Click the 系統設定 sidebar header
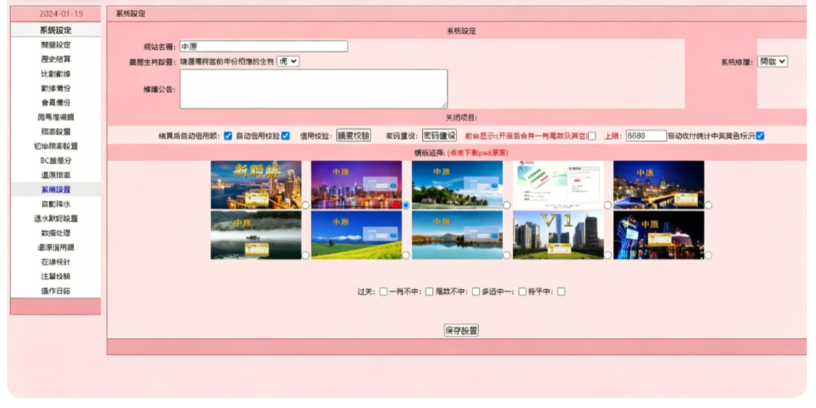 tap(56, 30)
